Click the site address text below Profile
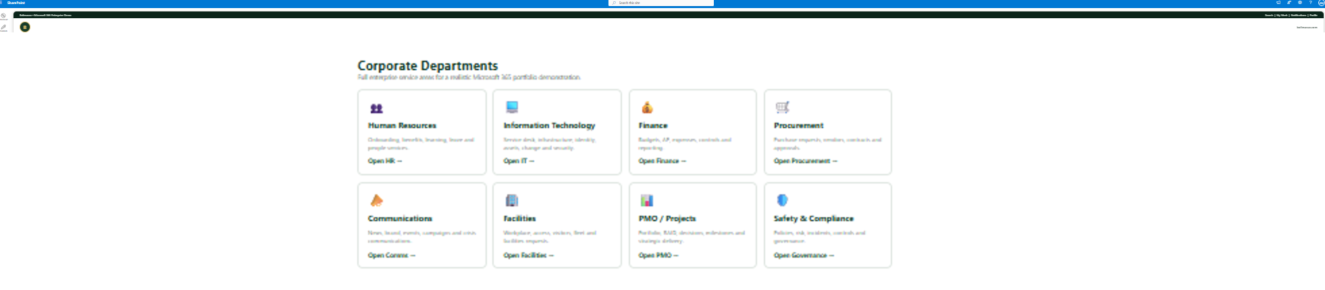 (x=1307, y=28)
